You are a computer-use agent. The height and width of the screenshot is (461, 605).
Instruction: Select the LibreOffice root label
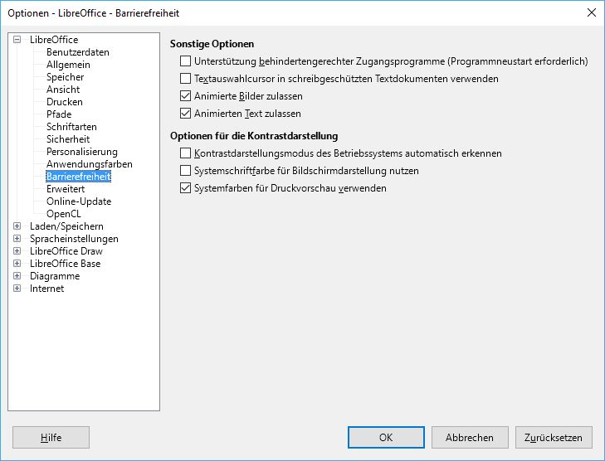[54, 39]
